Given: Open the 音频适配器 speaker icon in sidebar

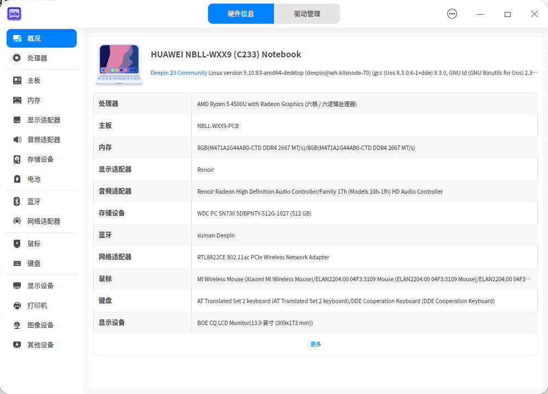Looking at the screenshot, I should click(x=17, y=140).
